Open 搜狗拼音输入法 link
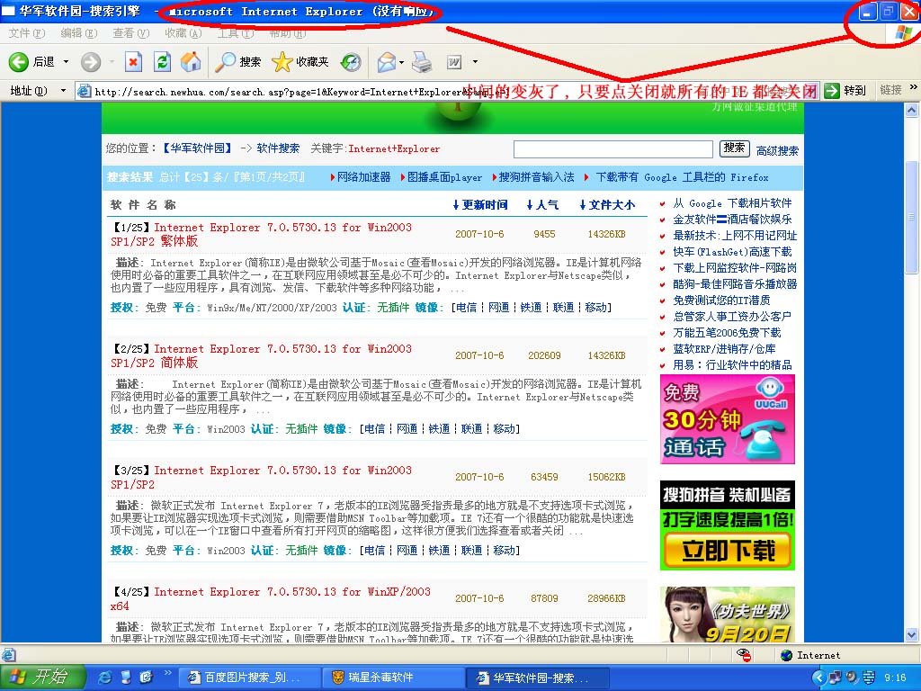 (536, 177)
